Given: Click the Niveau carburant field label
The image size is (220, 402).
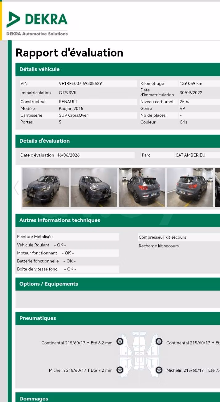Looking at the screenshot, I should [x=157, y=102].
